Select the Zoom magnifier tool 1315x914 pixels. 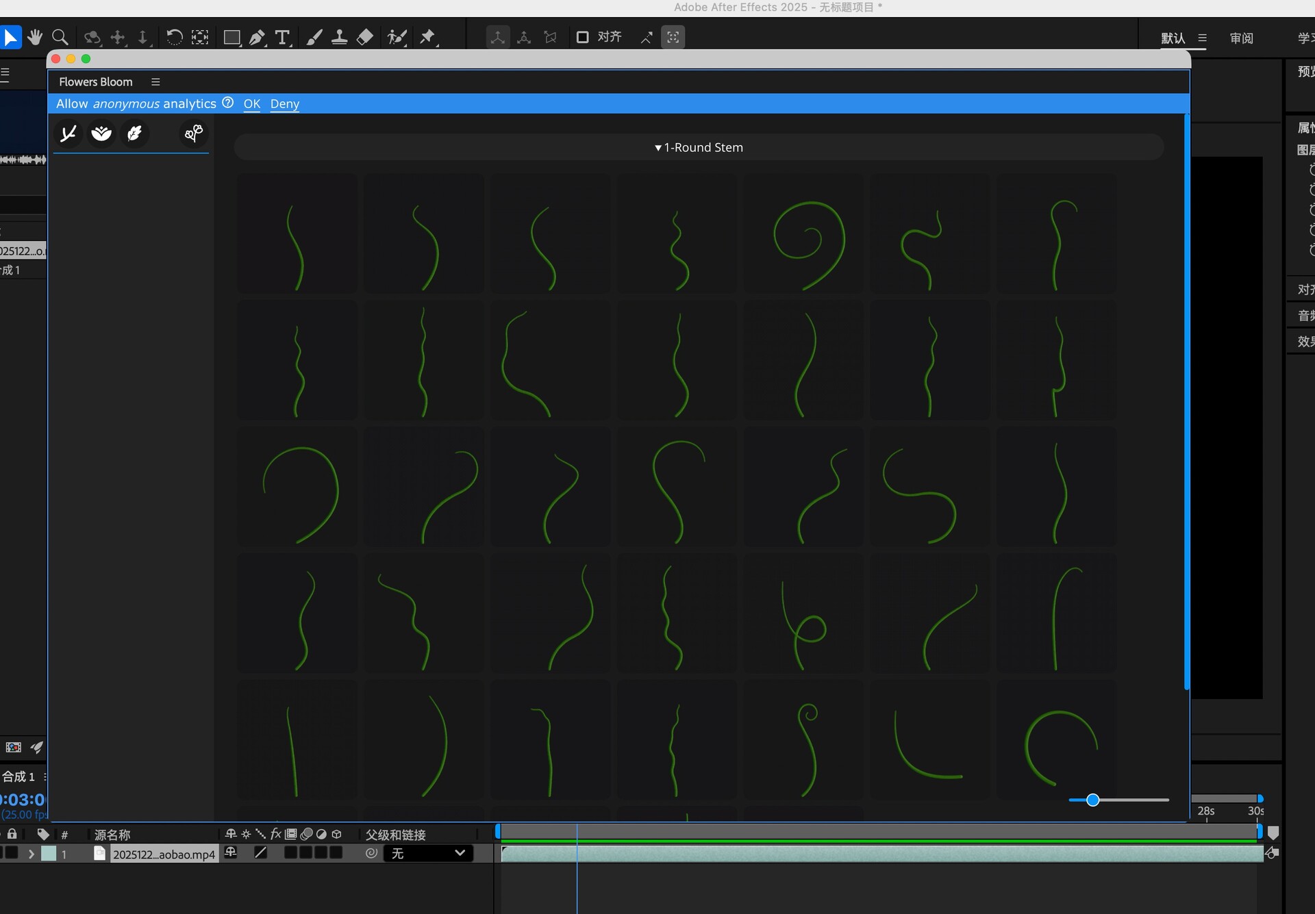(x=60, y=37)
